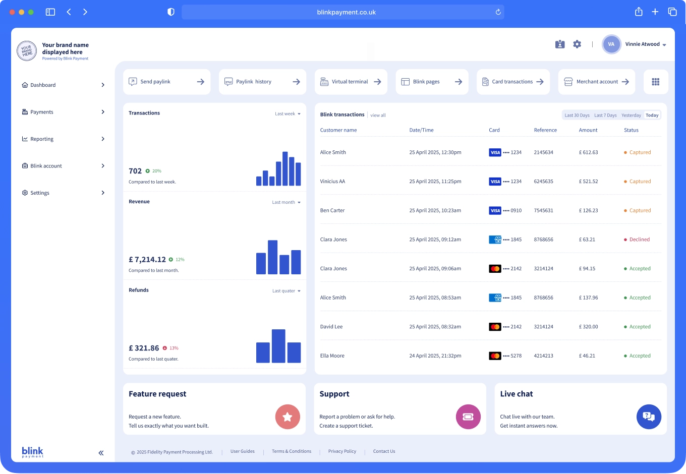Image resolution: width=686 pixels, height=474 pixels.
Task: Open a new tab with plus icon
Action: [x=655, y=12]
